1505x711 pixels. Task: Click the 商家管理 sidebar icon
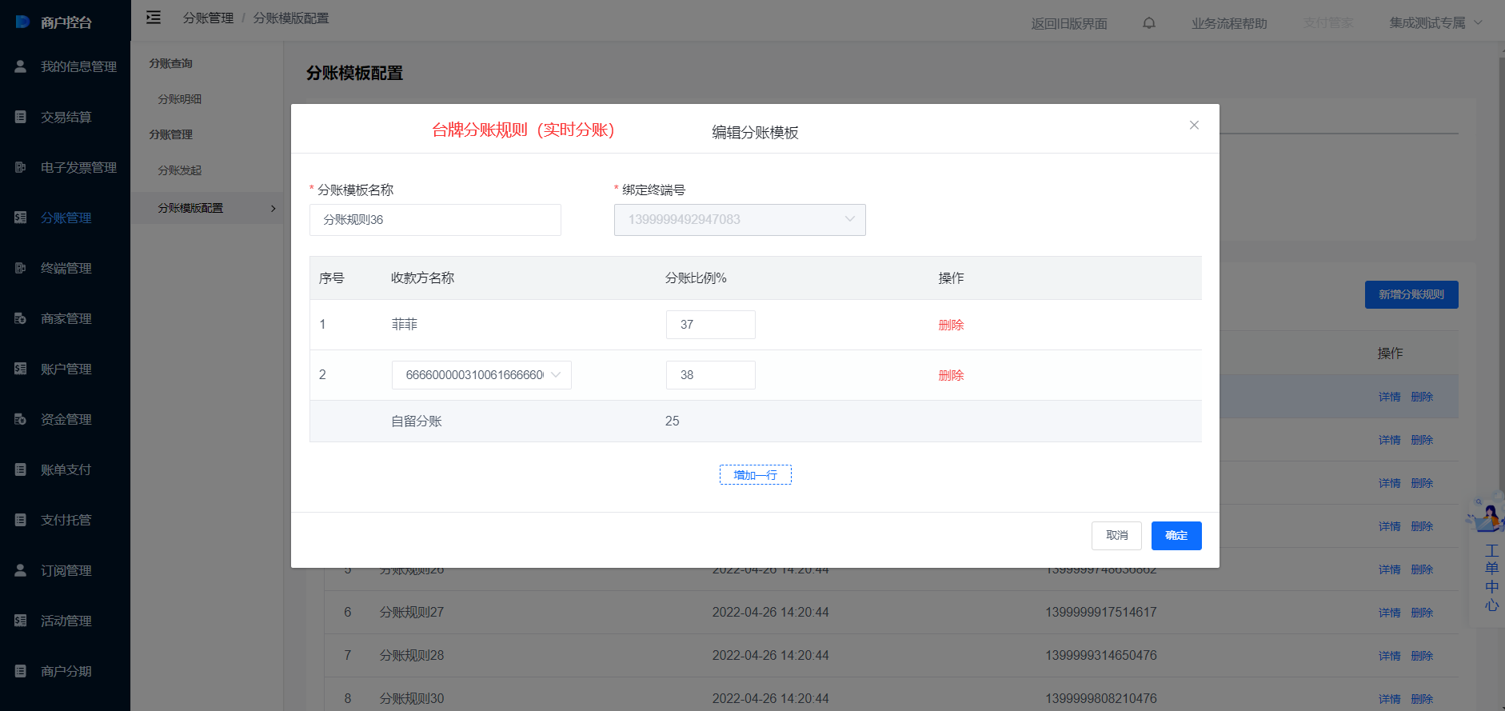click(x=21, y=318)
